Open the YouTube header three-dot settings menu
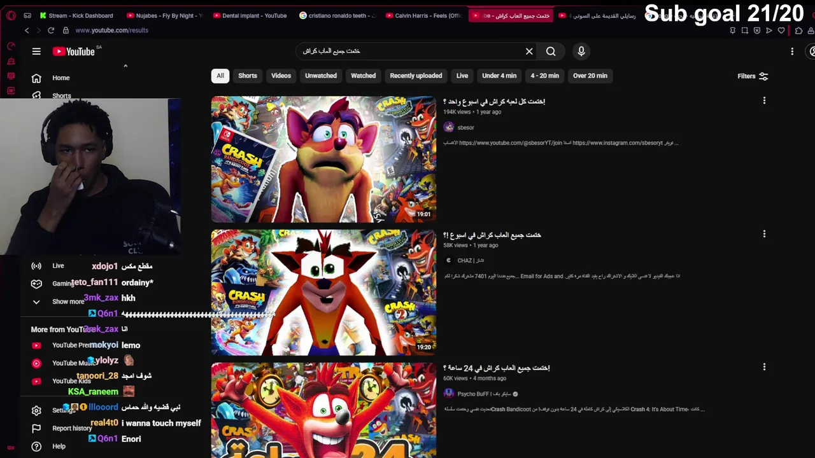Viewport: 815px width, 458px height. coord(792,52)
